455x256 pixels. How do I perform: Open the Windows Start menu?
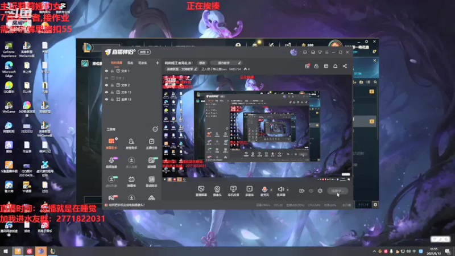(6, 251)
